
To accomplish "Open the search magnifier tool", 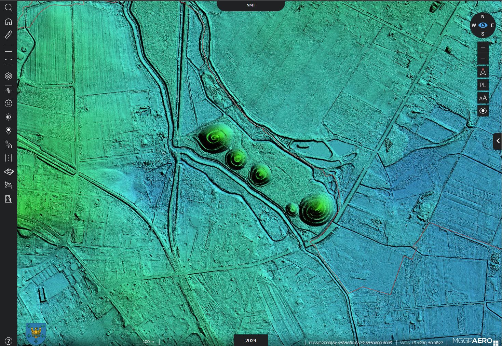I will tap(8, 8).
